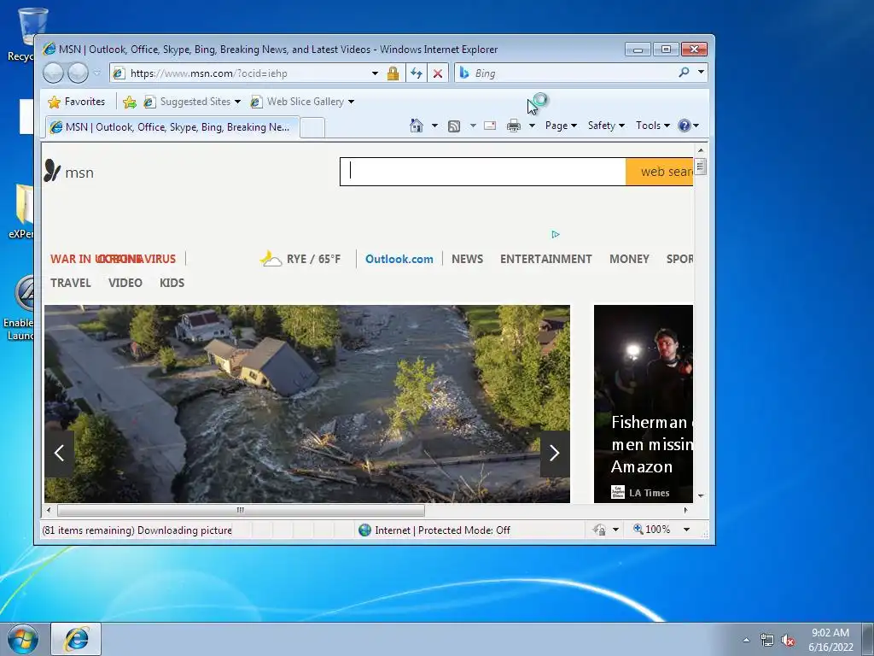Viewport: 874px width, 656px height.
Task: Open the KIDS section
Action: (172, 283)
